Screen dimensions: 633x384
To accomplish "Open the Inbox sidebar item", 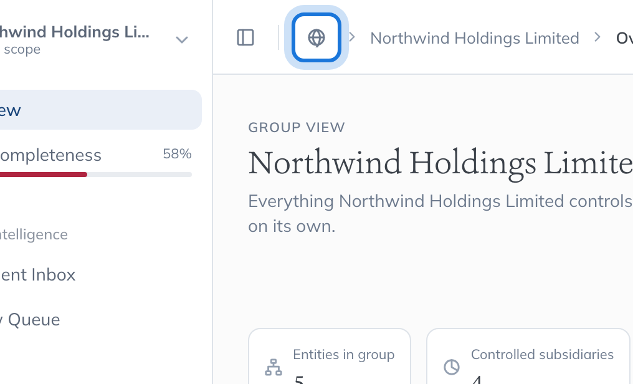I will [37, 275].
